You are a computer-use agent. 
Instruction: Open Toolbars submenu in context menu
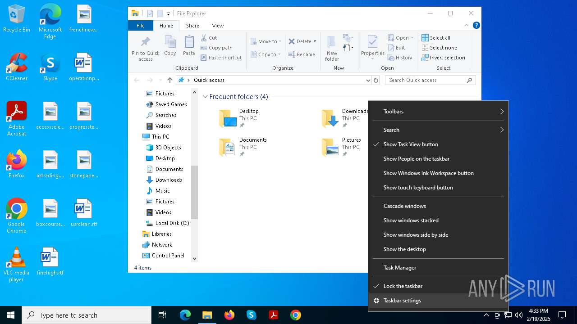pos(438,112)
